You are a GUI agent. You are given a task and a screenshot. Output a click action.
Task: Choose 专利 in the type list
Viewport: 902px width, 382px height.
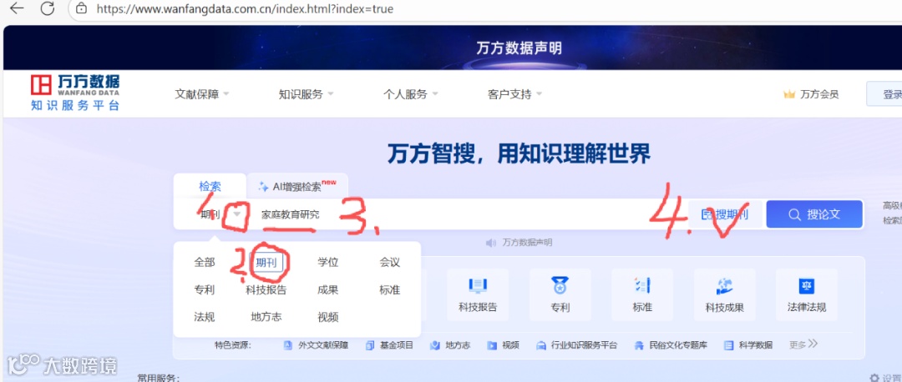[205, 290]
